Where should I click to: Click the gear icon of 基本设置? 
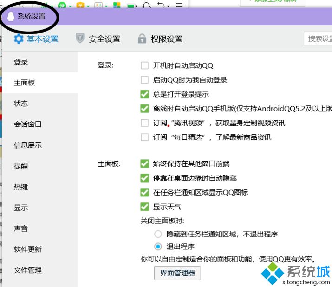tap(19, 39)
